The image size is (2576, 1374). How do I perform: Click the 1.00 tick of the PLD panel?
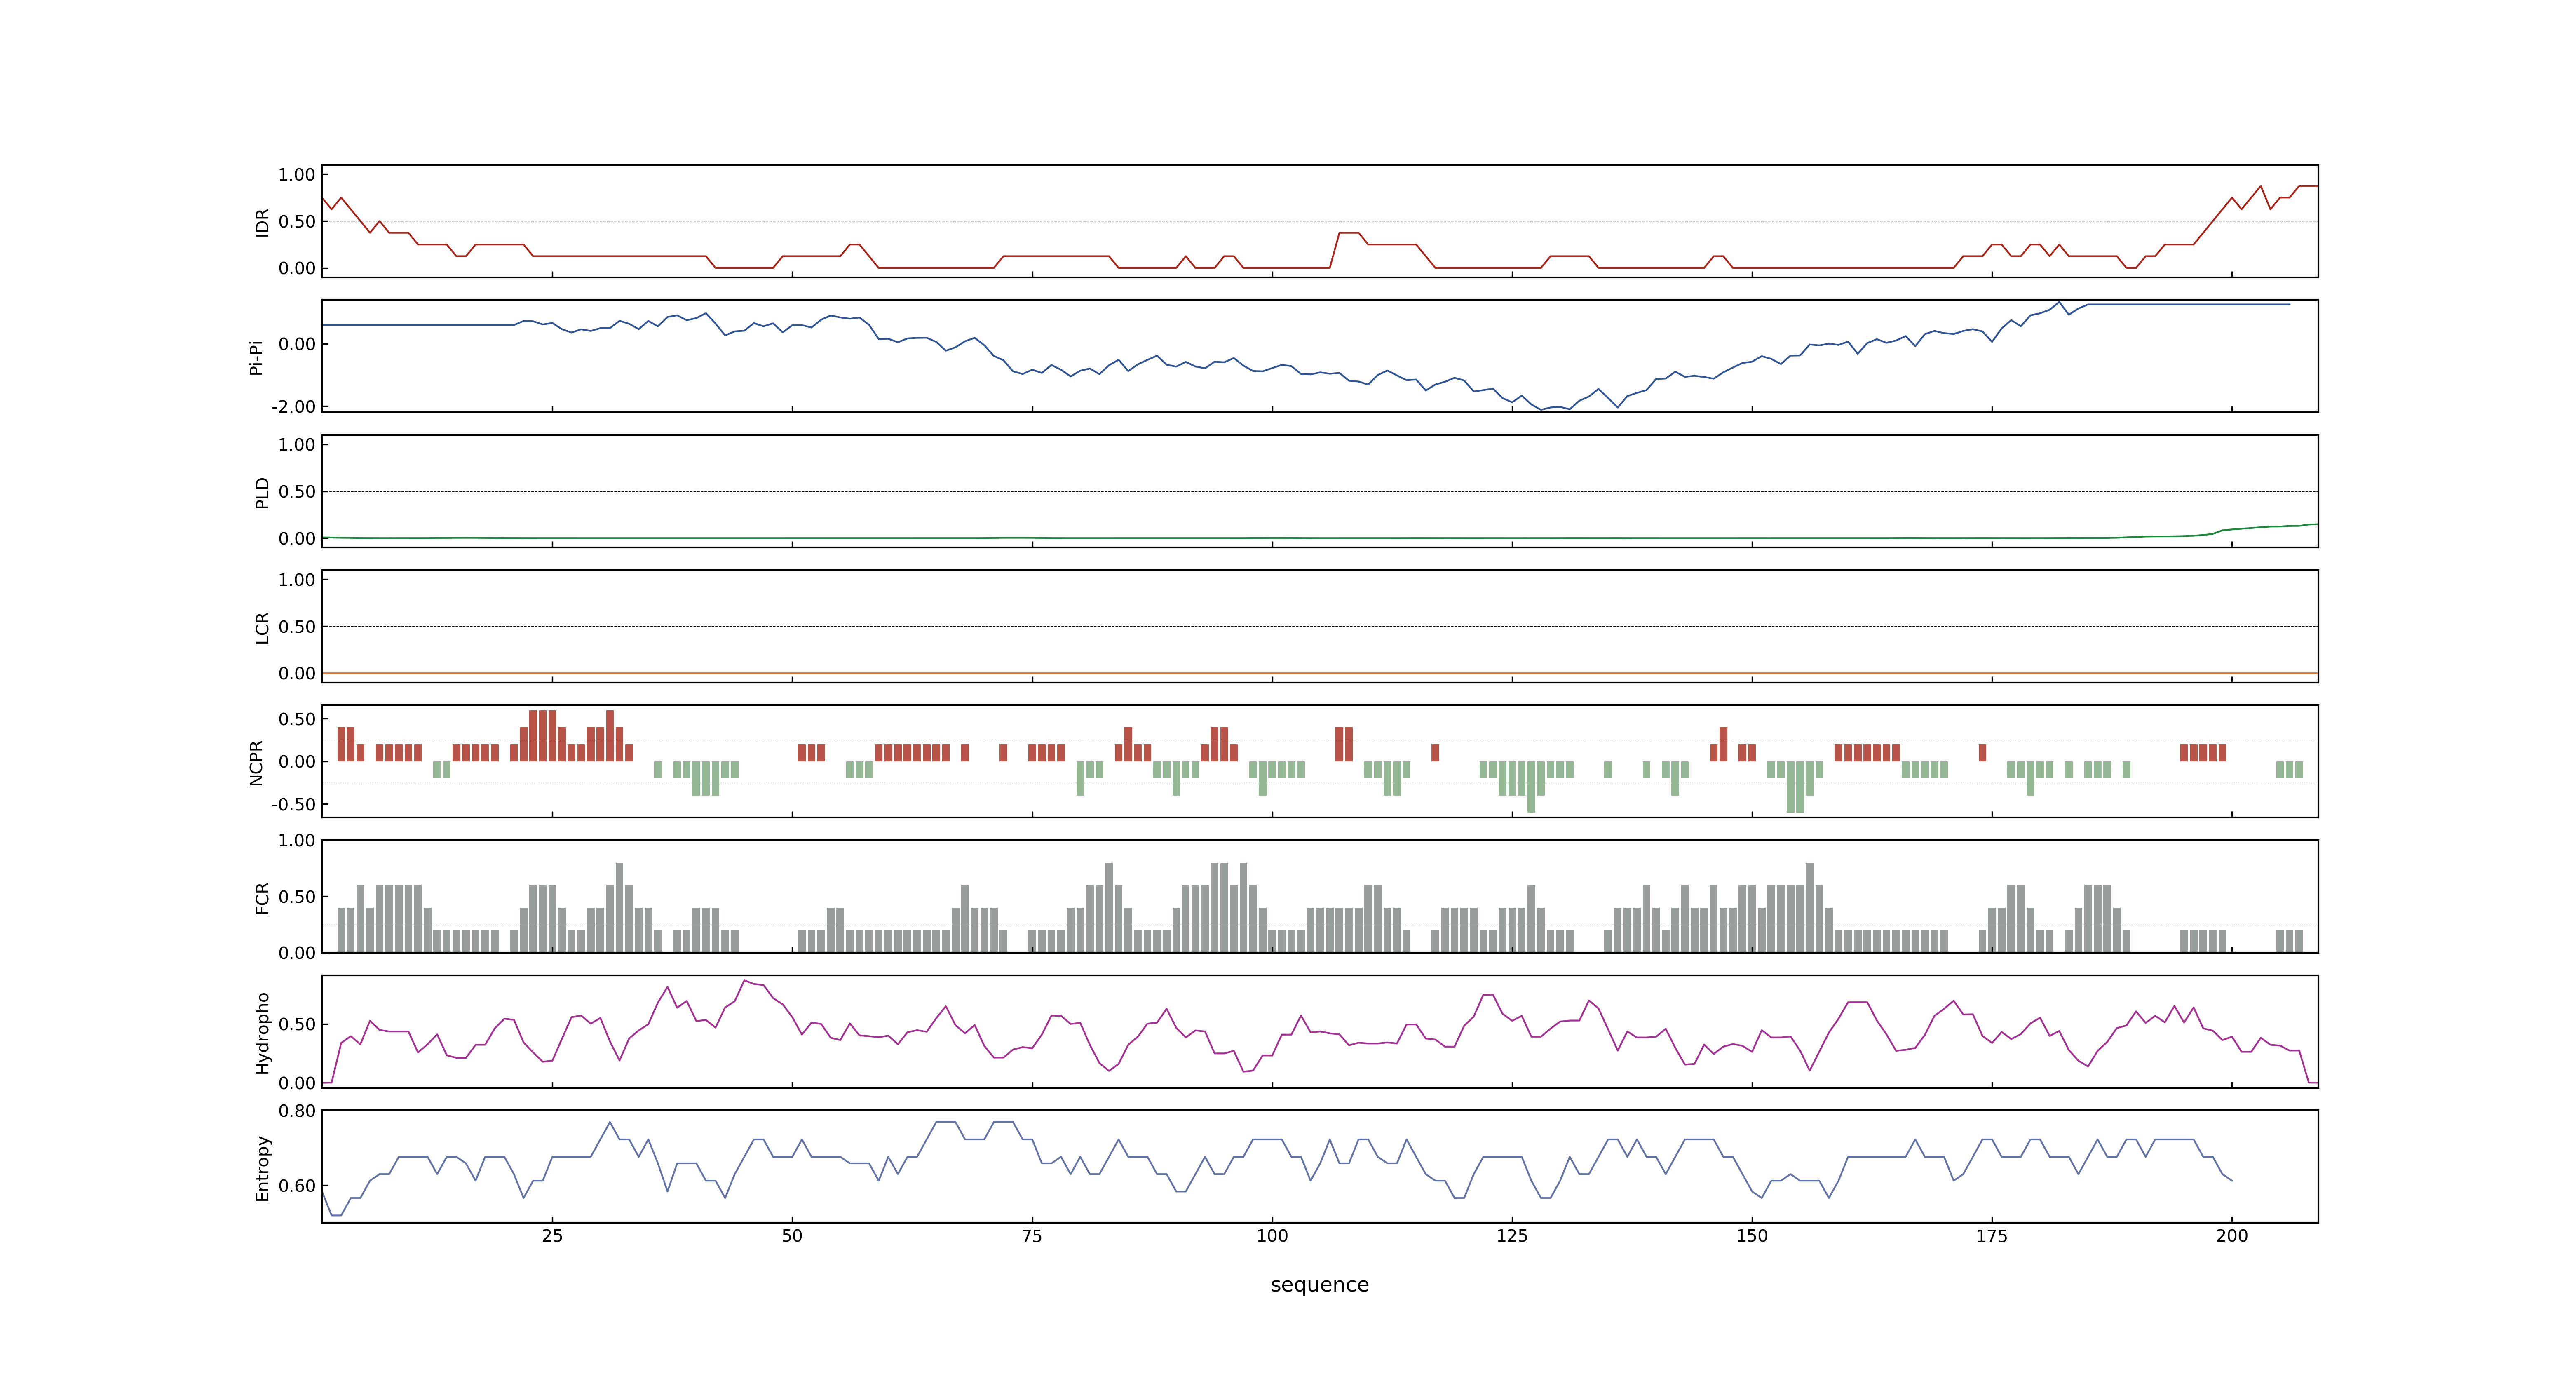click(x=297, y=445)
